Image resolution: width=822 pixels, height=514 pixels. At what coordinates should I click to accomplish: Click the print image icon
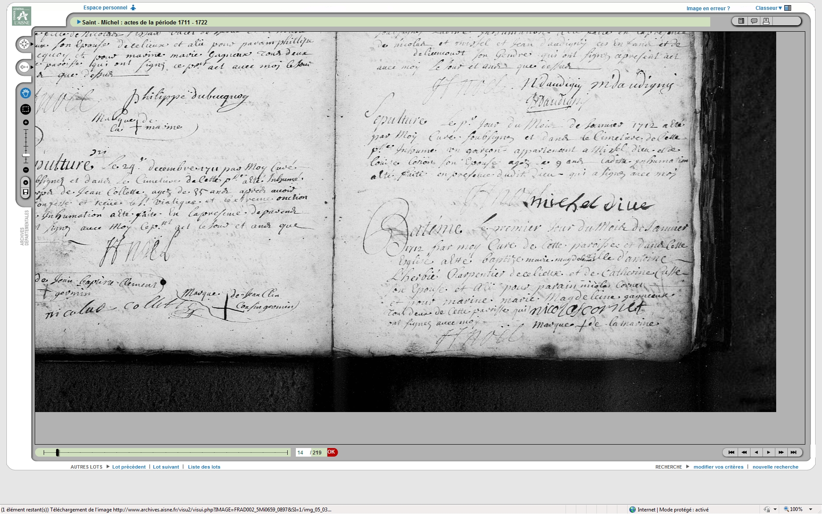click(x=766, y=21)
